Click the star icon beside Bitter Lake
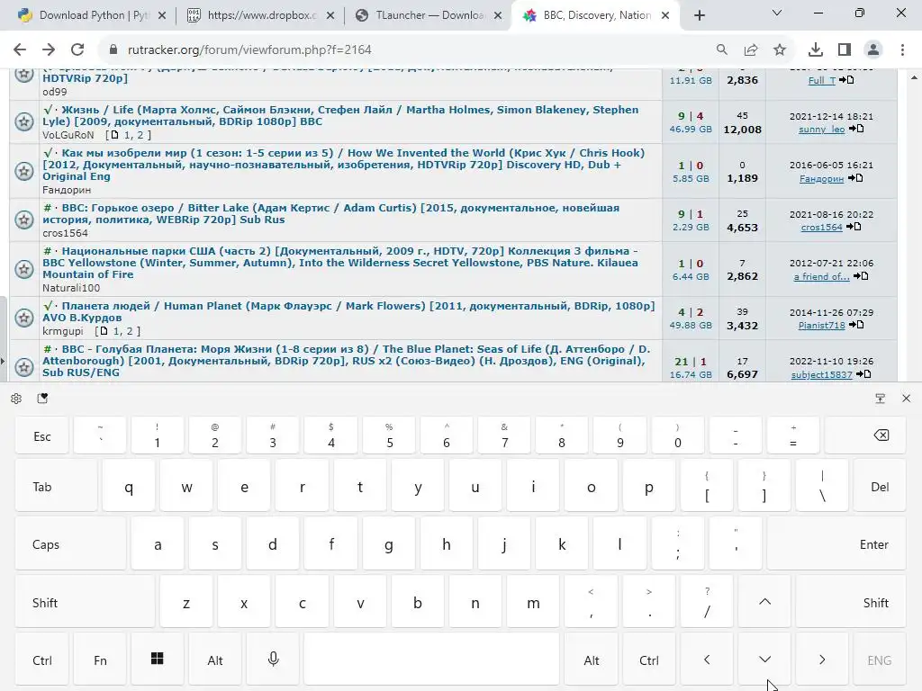The image size is (922, 691). point(24,220)
